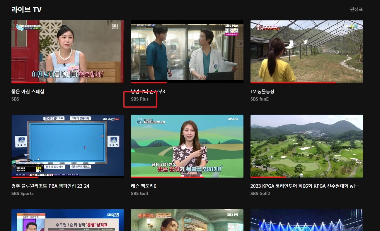This screenshot has height=231, width=380.
Task: Click the program title 낭만닥터 김사부3
Action: point(148,91)
